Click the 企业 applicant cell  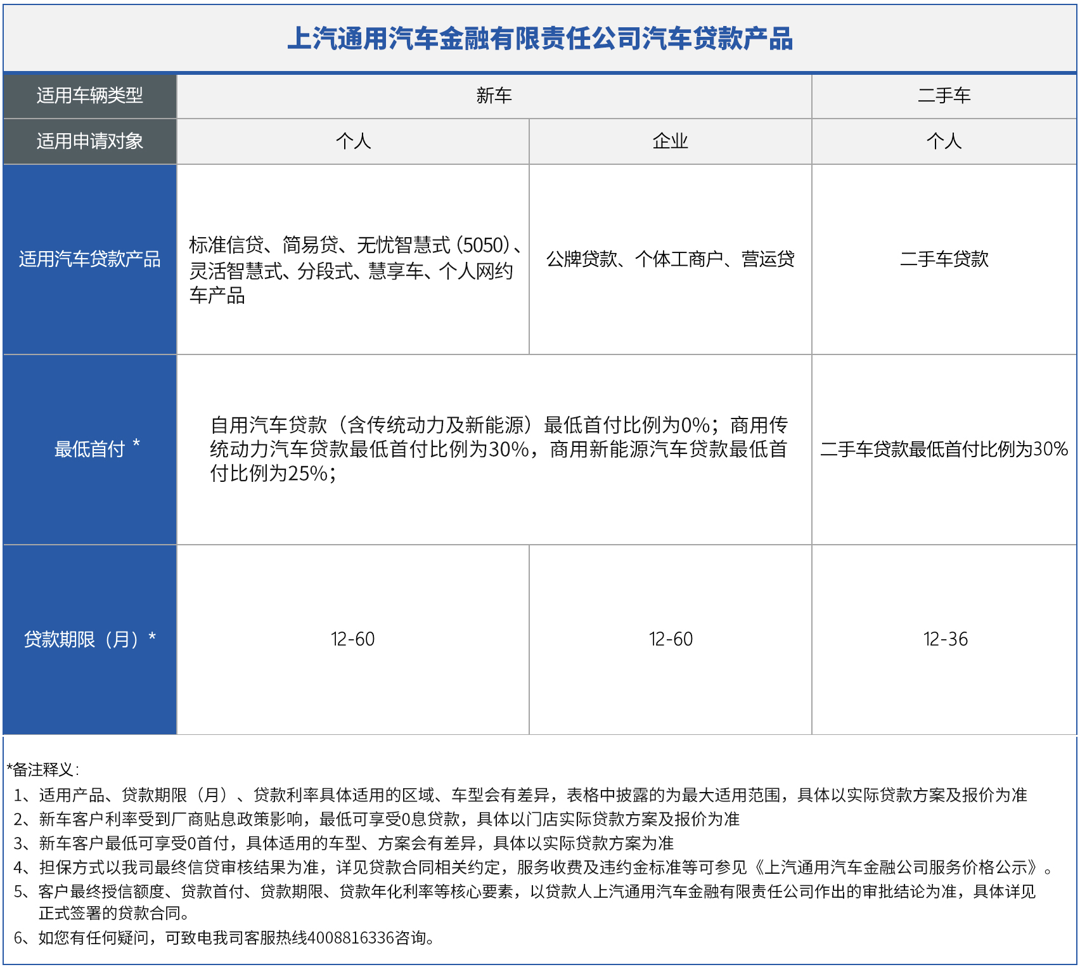coord(670,141)
